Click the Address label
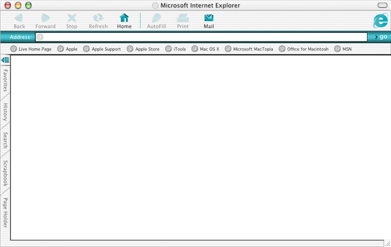The width and height of the screenshot is (391, 247). (21, 37)
